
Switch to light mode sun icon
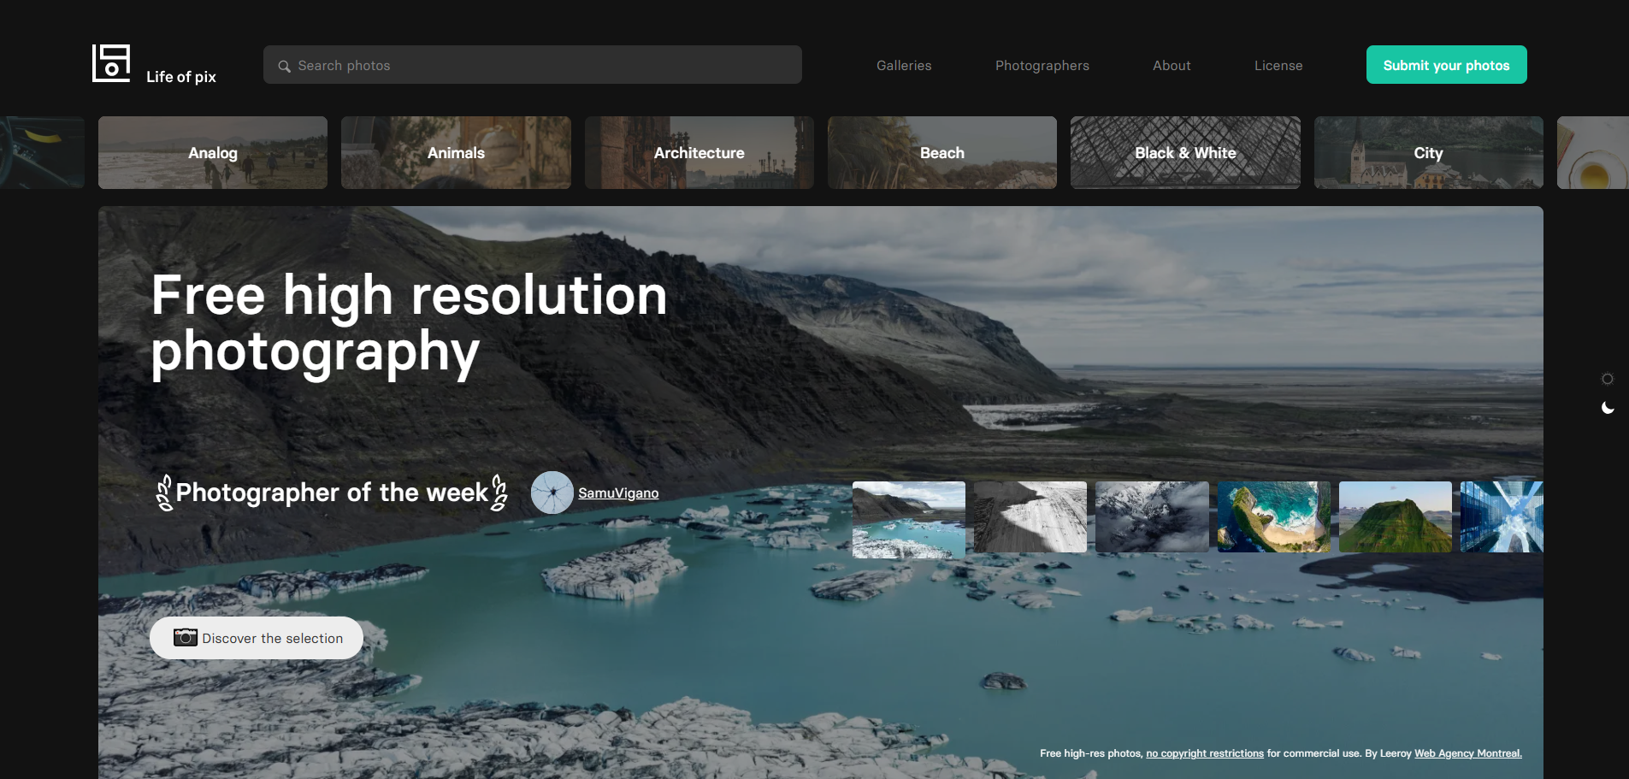pyautogui.click(x=1608, y=379)
